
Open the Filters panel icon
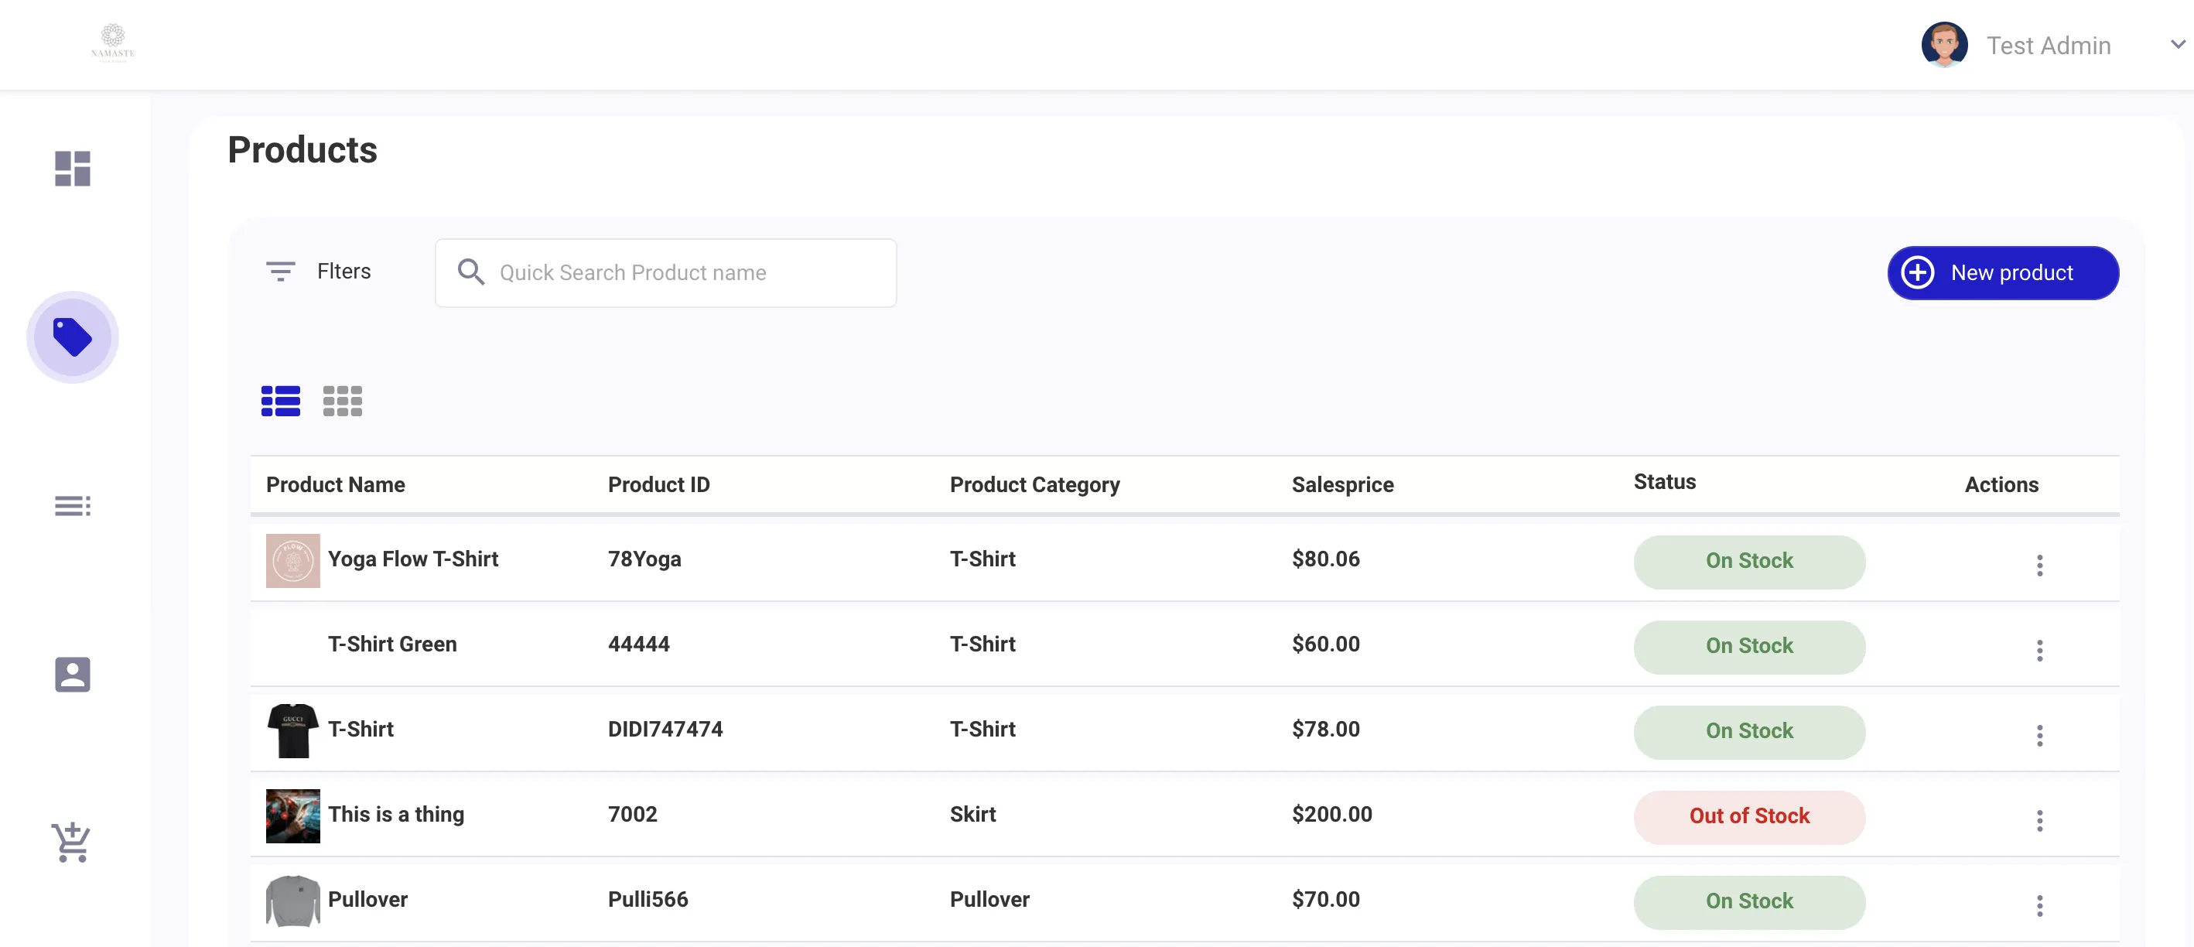coord(280,271)
